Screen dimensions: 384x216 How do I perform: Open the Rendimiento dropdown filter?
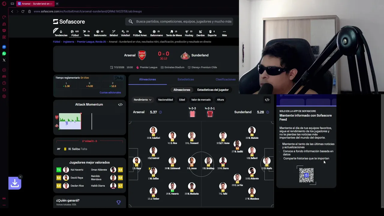click(x=142, y=100)
